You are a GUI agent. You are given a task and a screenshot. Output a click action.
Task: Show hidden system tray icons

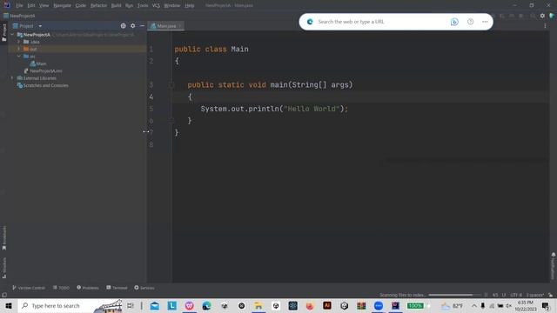(473, 305)
